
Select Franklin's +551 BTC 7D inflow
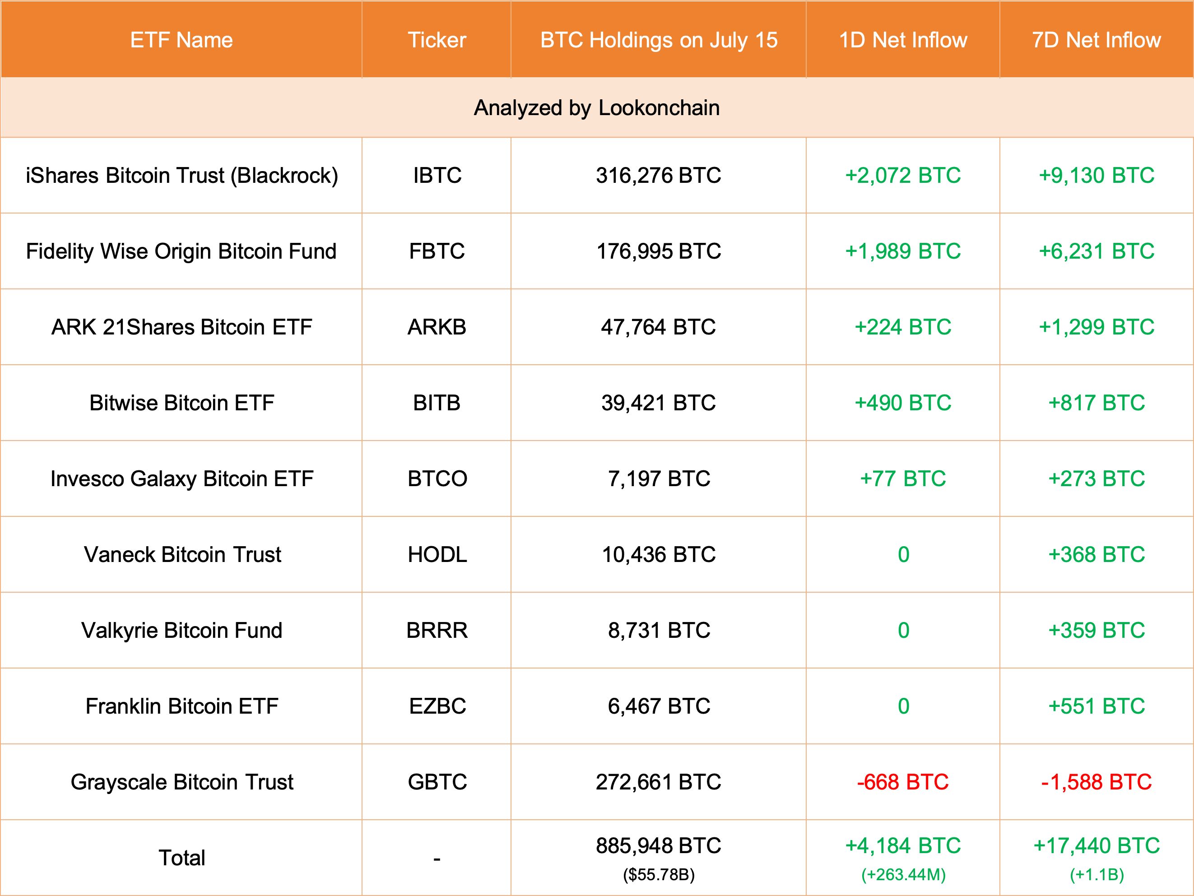[1096, 706]
